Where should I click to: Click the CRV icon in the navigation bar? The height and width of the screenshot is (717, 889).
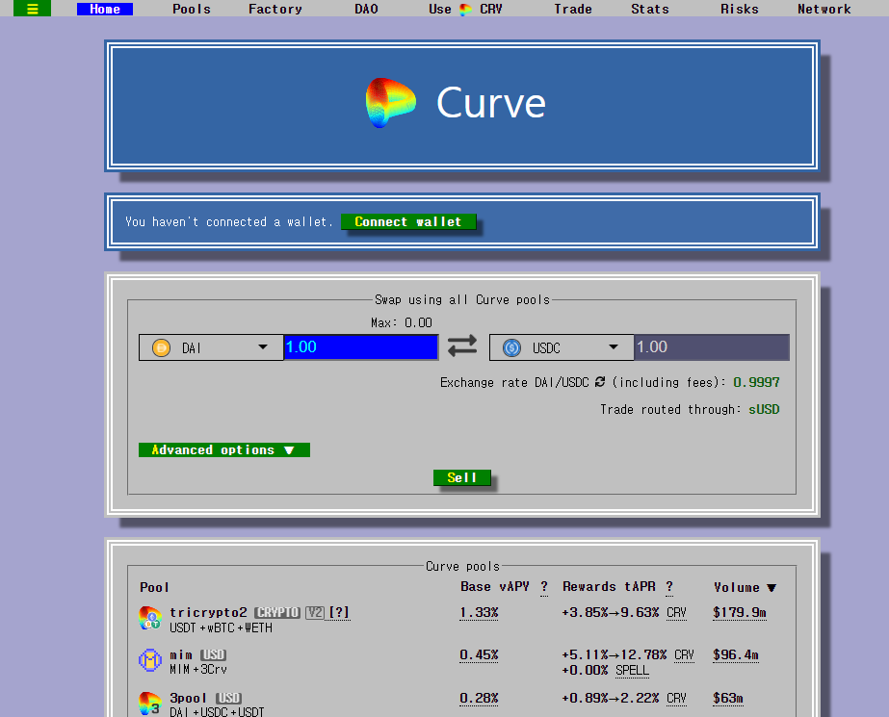tap(465, 10)
